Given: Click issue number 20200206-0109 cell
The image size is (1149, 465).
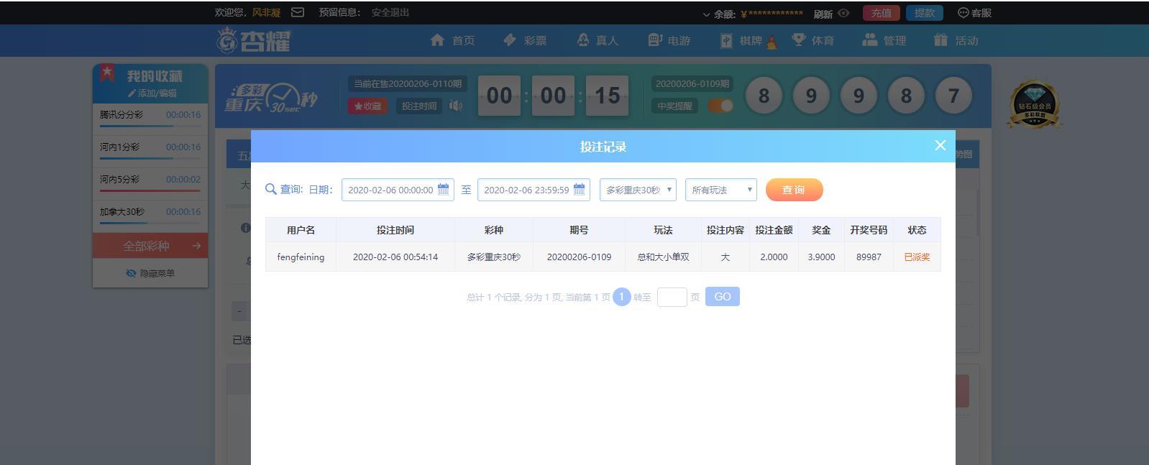Looking at the screenshot, I should pyautogui.click(x=579, y=257).
